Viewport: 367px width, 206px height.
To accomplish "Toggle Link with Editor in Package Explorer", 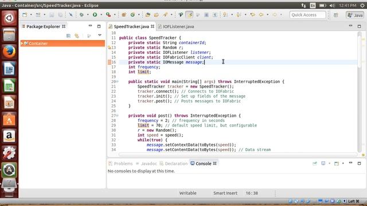I will [77, 35].
